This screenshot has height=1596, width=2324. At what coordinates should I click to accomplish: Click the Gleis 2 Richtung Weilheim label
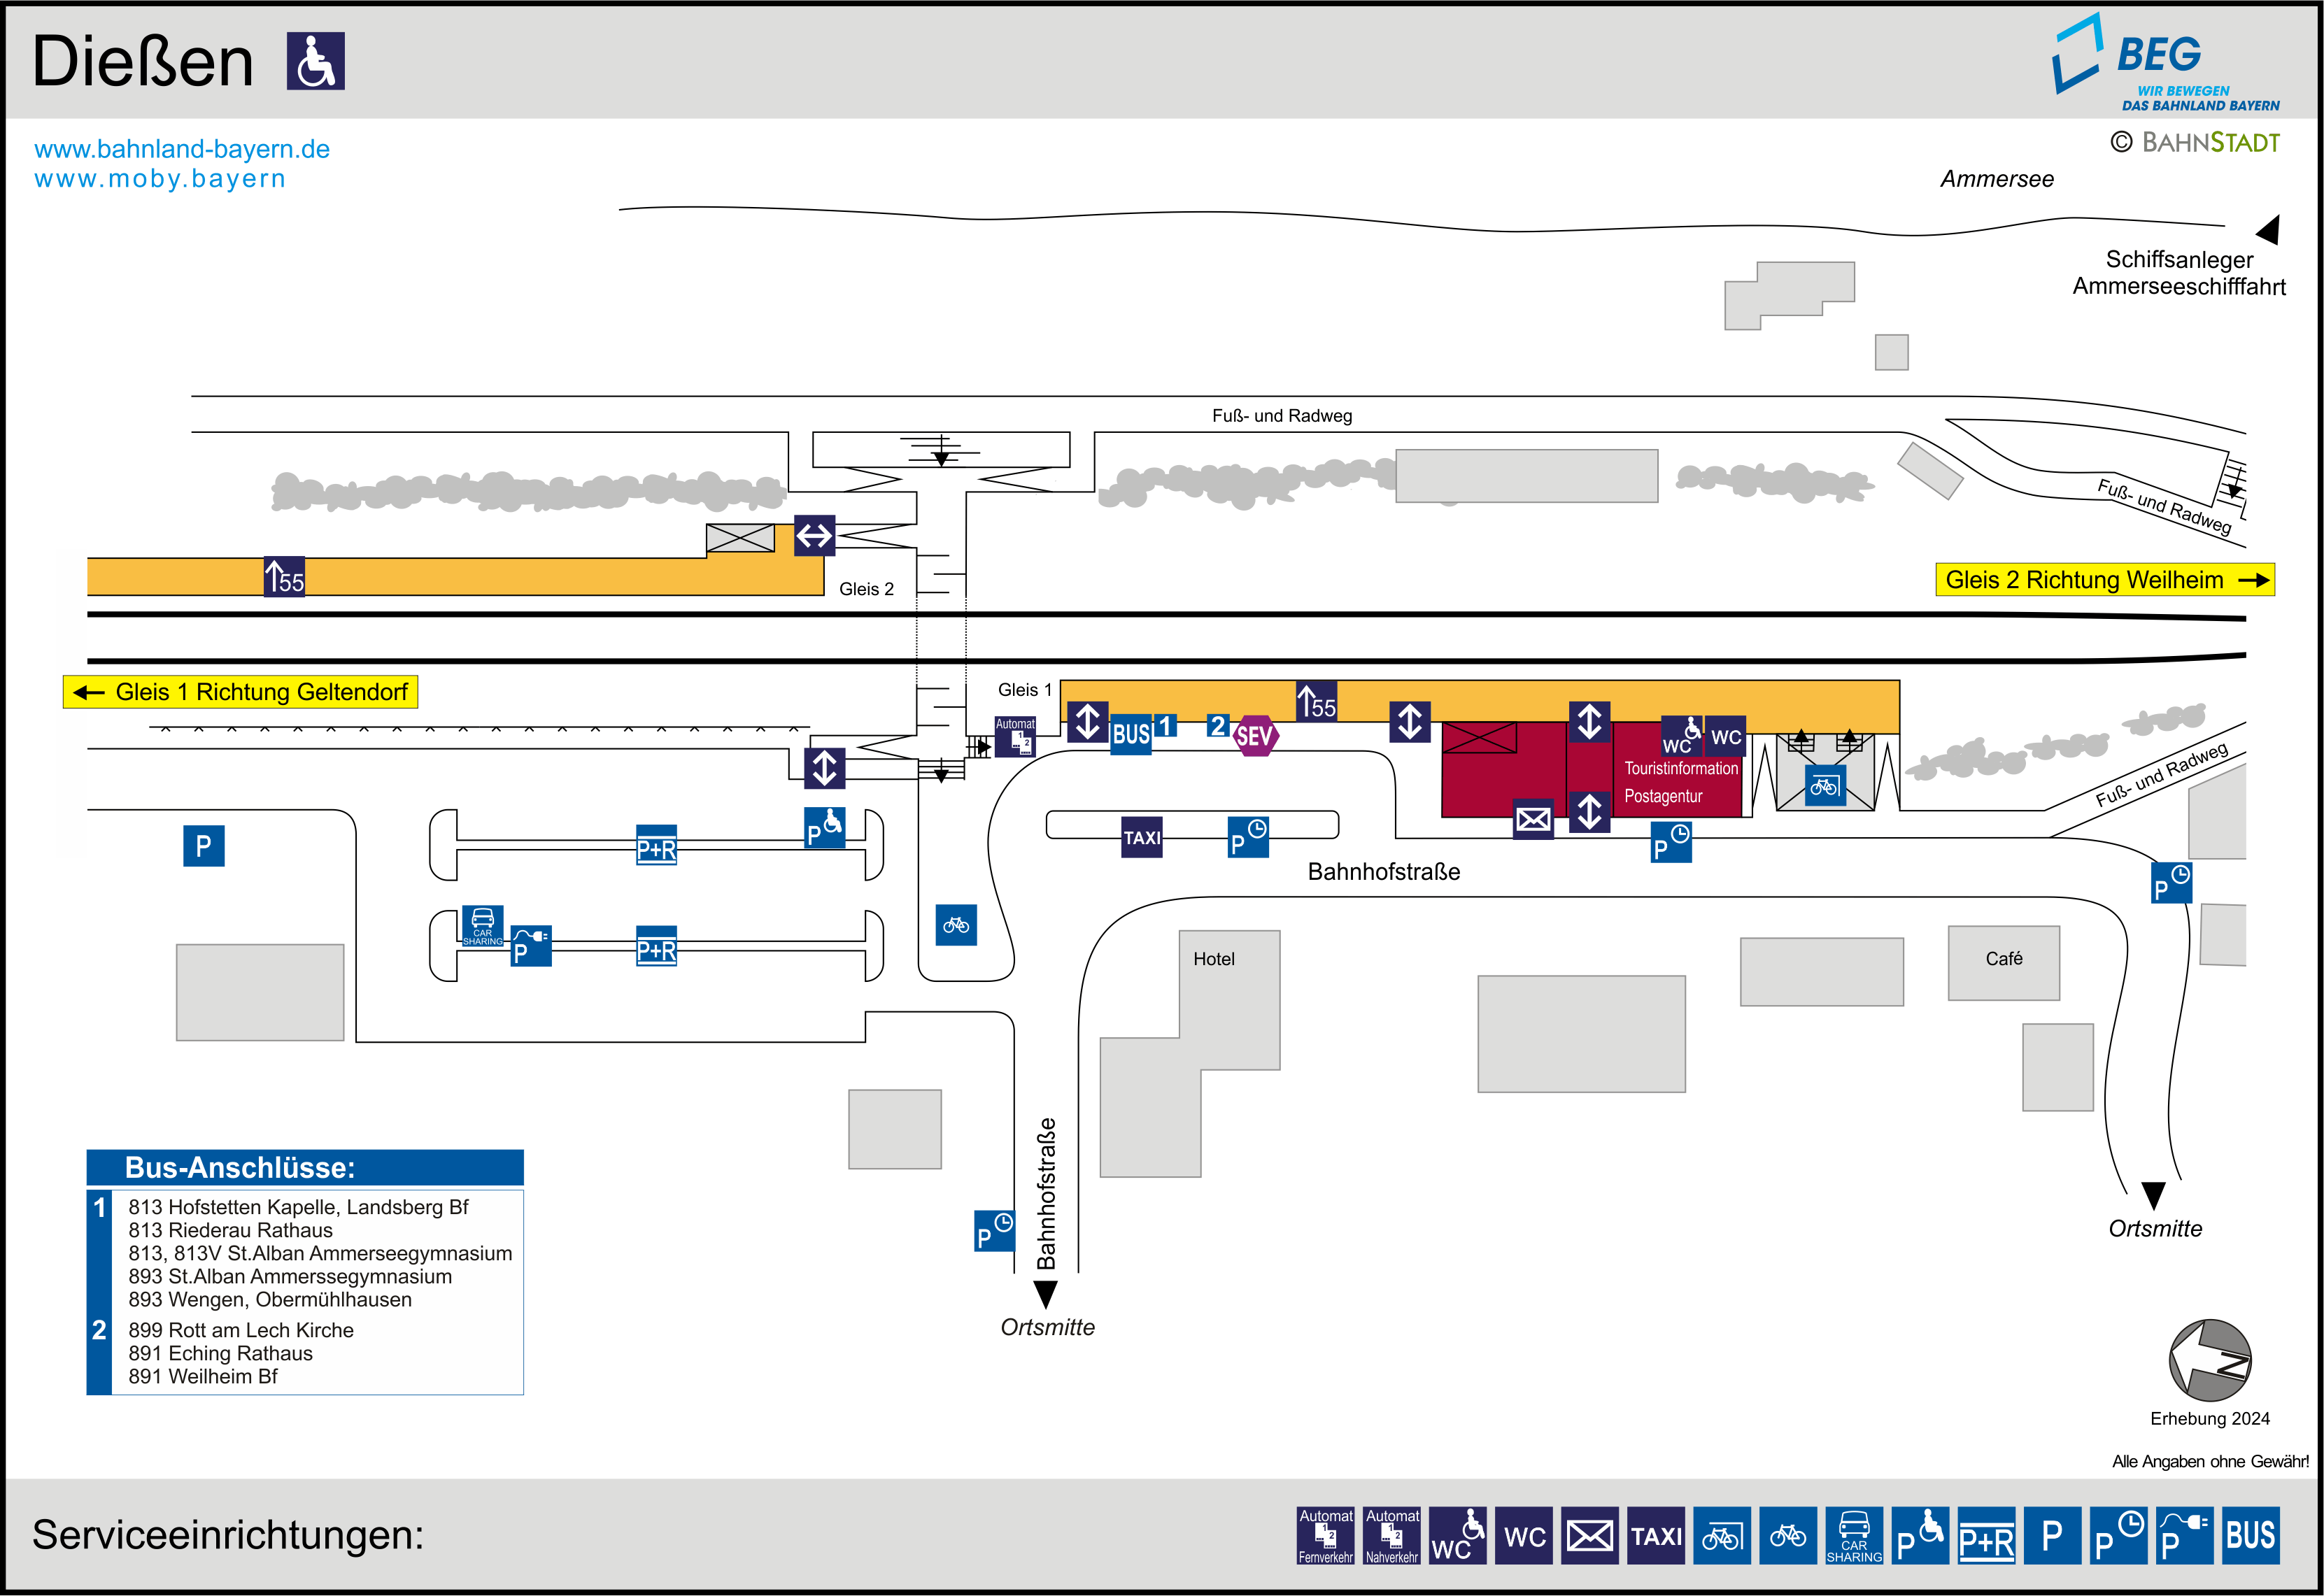click(x=2104, y=580)
